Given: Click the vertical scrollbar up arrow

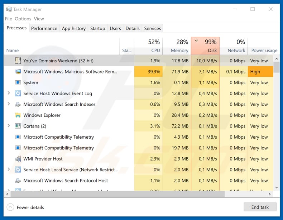Looking at the screenshot, I should pos(276,59).
